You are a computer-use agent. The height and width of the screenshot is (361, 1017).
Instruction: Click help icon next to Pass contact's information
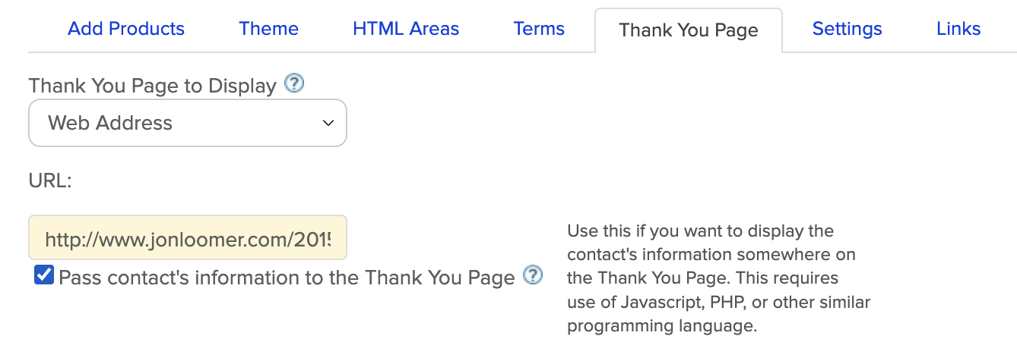coord(534,275)
